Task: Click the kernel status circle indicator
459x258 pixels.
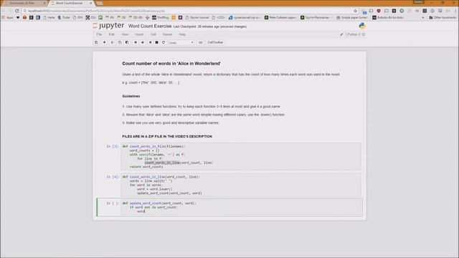Action: (x=364, y=34)
